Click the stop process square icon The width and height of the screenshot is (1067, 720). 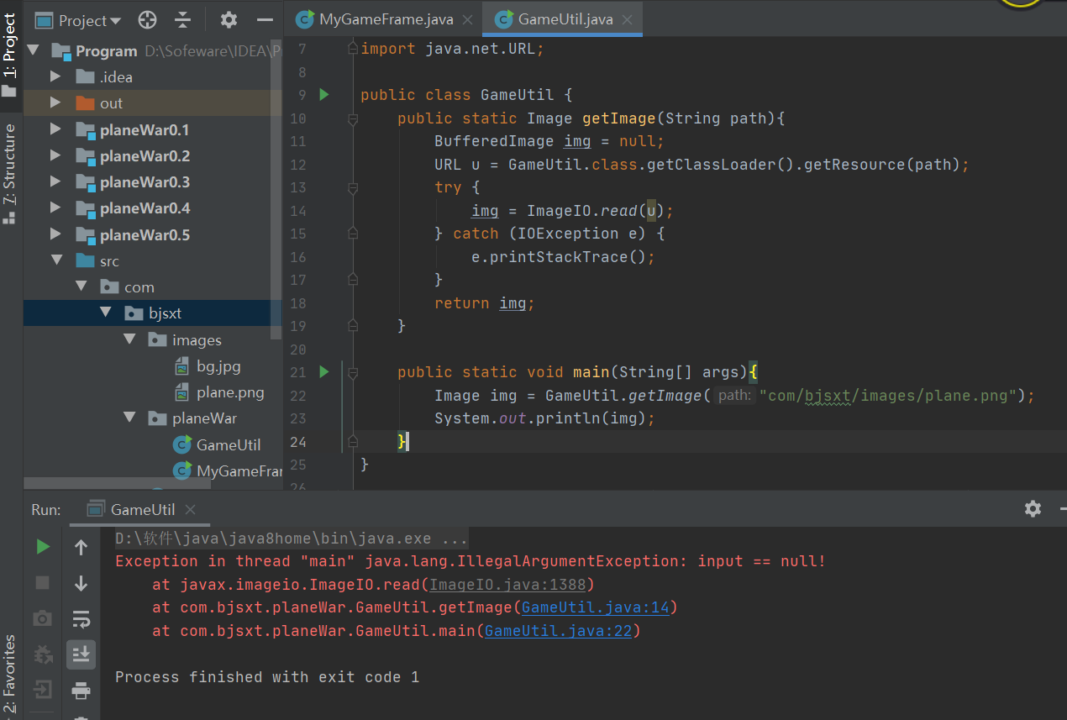42,583
